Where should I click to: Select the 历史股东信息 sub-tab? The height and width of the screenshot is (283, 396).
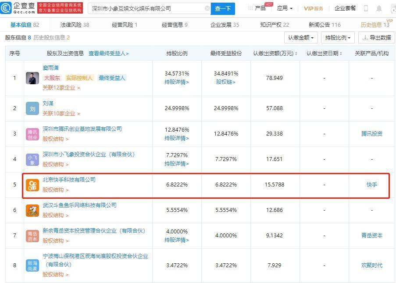pyautogui.click(x=51, y=38)
